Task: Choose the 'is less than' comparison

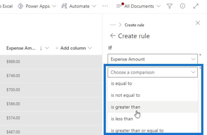Action: [153, 119]
